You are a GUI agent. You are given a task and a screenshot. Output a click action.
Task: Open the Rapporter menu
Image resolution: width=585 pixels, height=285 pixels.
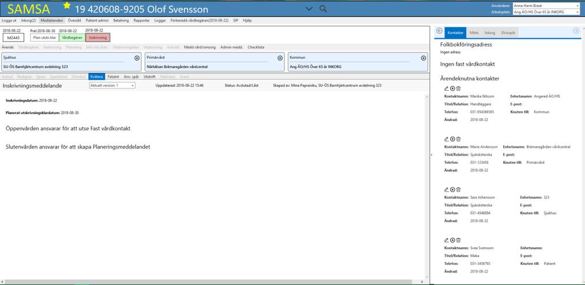pos(142,21)
